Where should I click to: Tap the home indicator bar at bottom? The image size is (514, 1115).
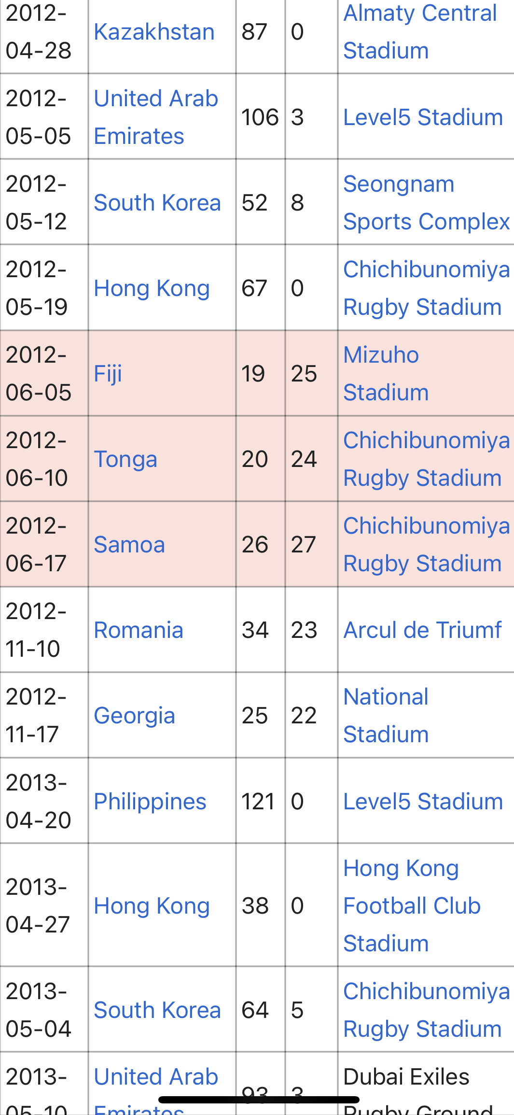click(x=259, y=1100)
